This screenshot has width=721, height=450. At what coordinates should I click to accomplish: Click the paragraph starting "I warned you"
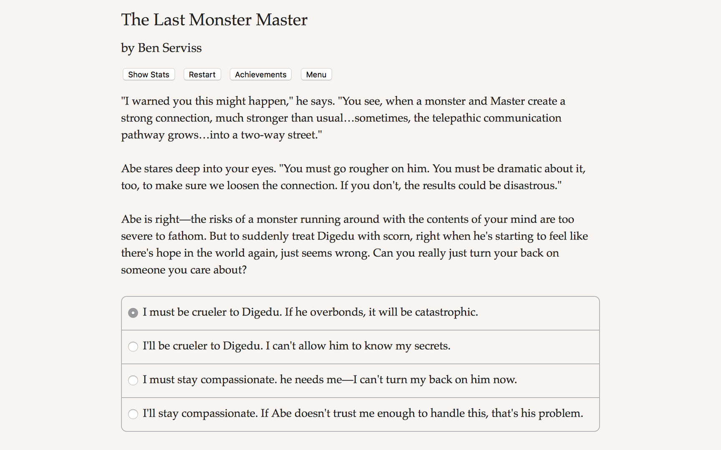click(x=343, y=118)
